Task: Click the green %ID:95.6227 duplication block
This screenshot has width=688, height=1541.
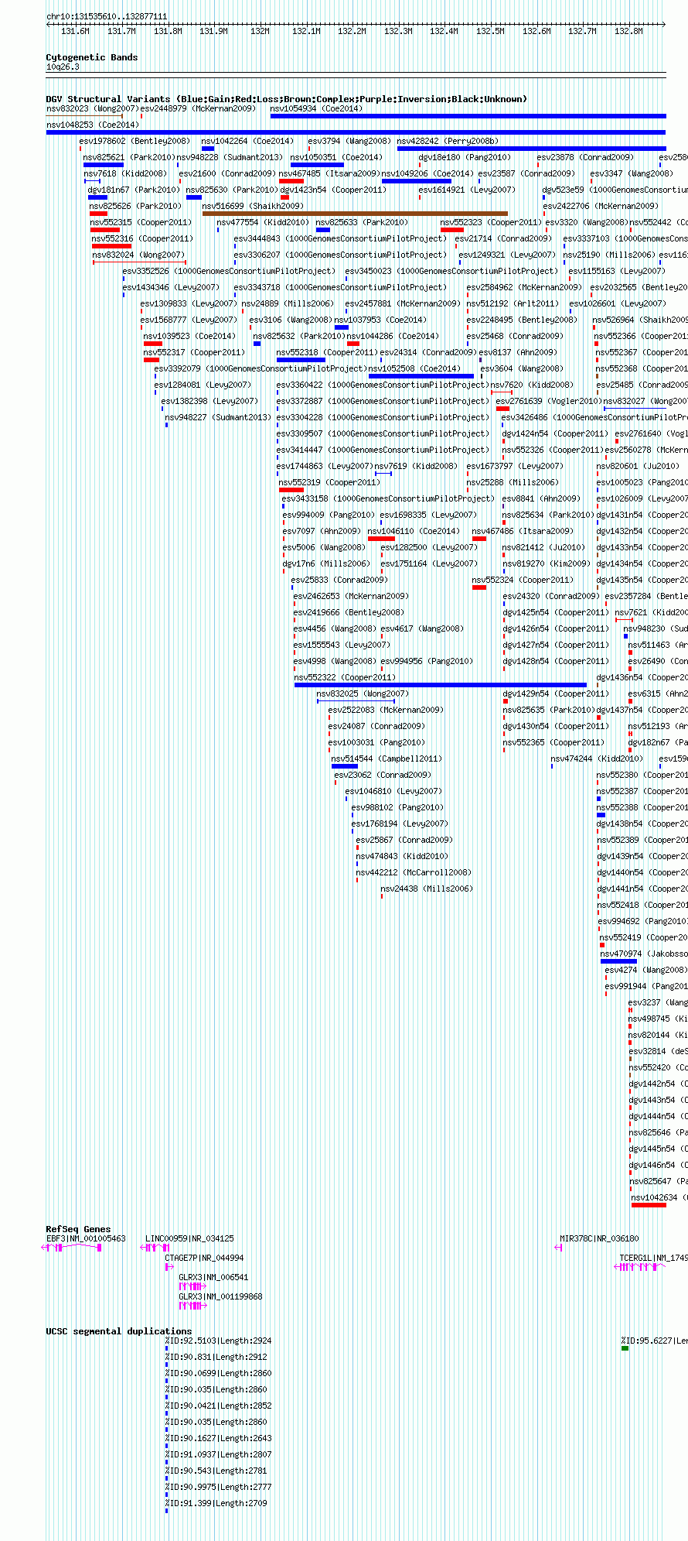Action: 625,1348
